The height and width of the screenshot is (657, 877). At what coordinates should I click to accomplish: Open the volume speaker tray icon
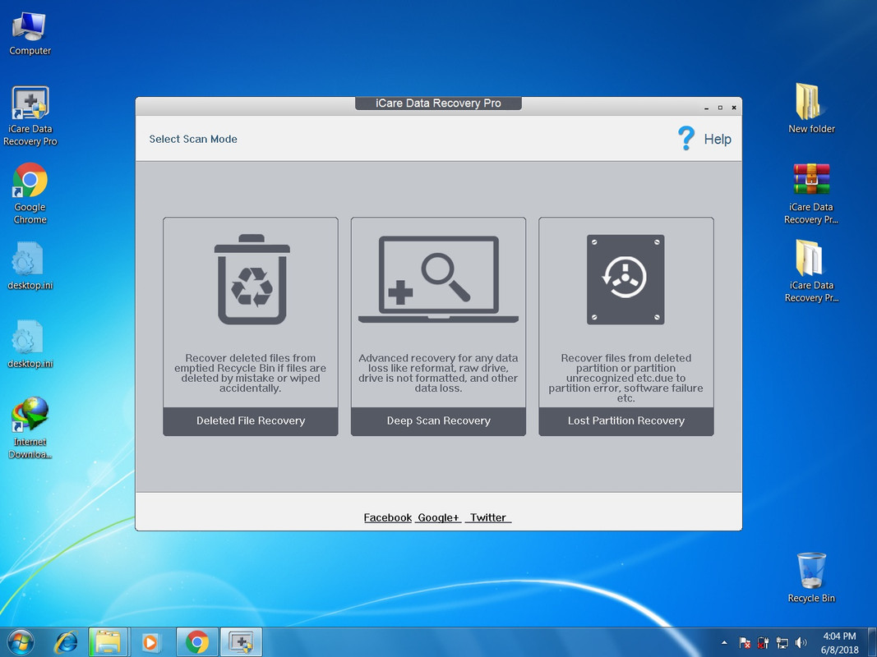[x=801, y=643]
